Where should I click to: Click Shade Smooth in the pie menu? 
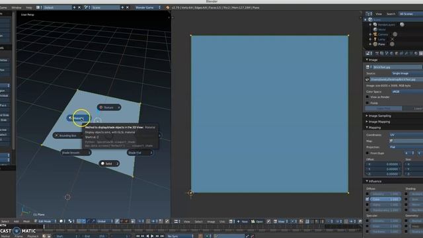pyautogui.click(x=76, y=153)
